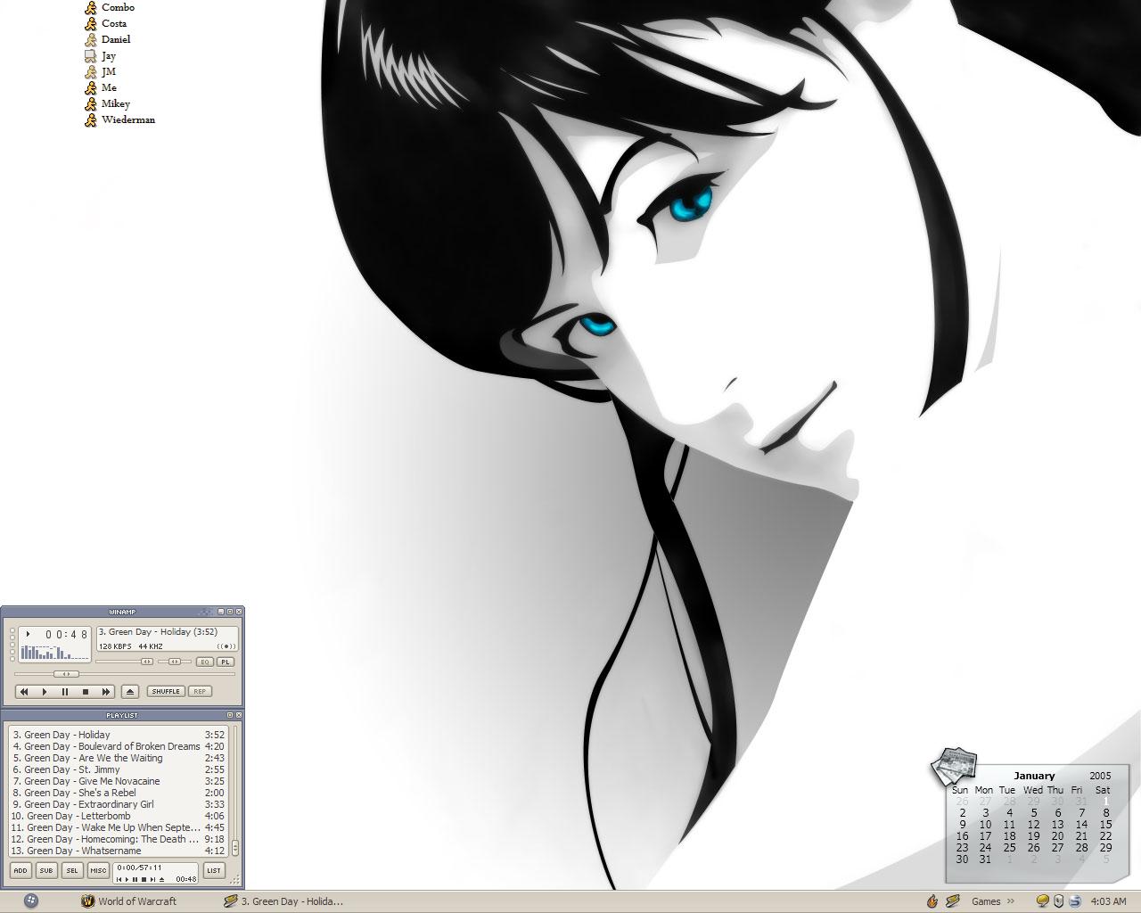Viewport: 1141px width, 913px height.
Task: Click the Winamp quick launch icon
Action: click(952, 901)
